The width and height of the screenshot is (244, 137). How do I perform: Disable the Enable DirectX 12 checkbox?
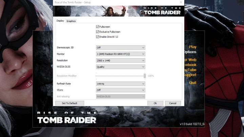(98, 37)
